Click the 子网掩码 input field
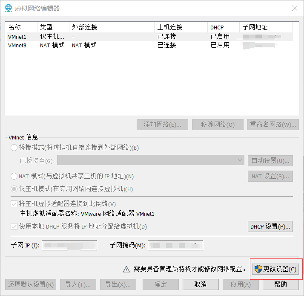 (x=175, y=245)
